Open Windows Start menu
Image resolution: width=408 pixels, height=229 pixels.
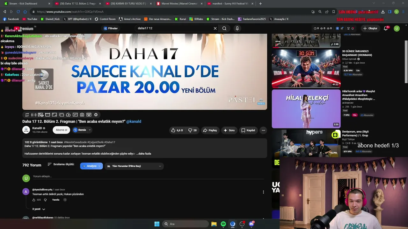tap(157, 224)
